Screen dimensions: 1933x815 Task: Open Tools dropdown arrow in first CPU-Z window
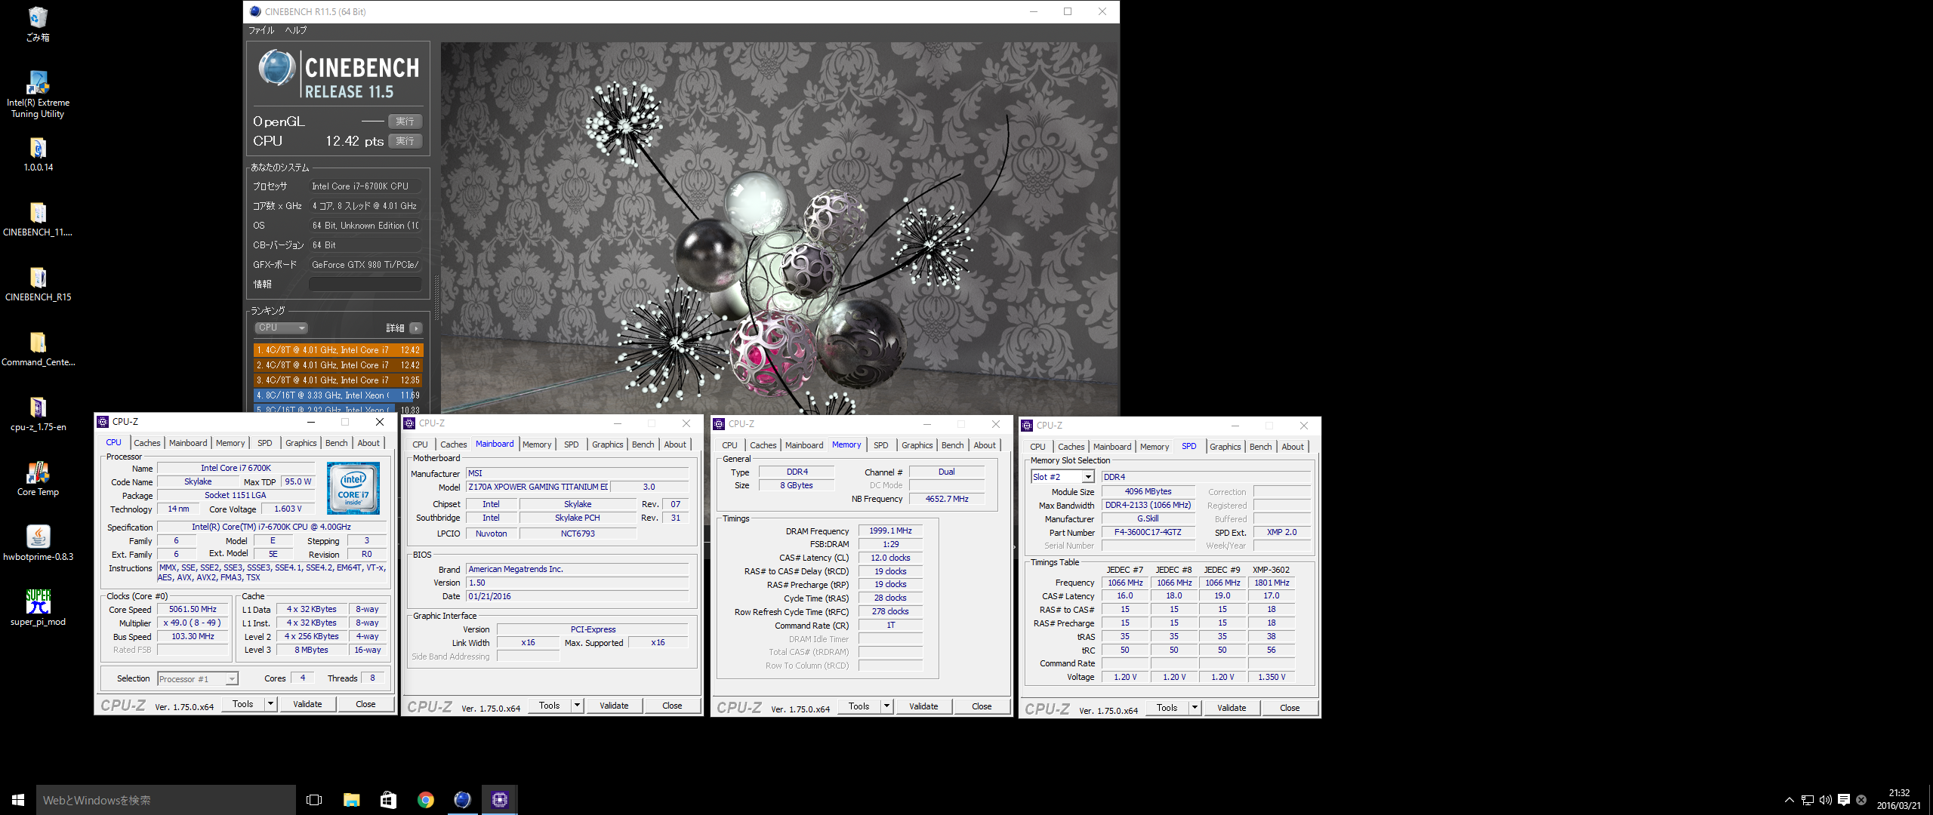271,704
